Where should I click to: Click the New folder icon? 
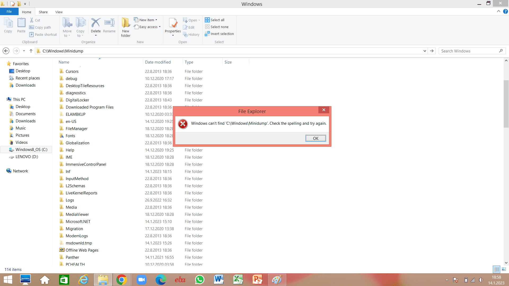click(126, 23)
